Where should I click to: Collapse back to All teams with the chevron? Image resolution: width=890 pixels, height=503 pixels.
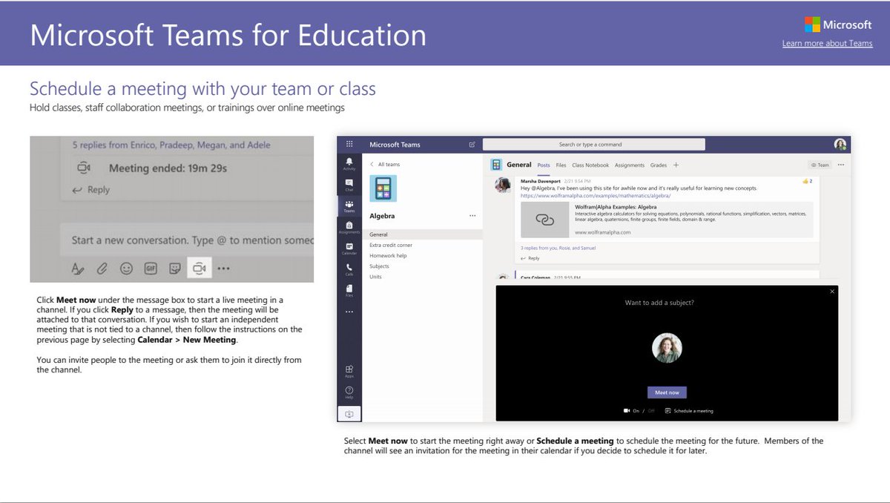coord(372,164)
